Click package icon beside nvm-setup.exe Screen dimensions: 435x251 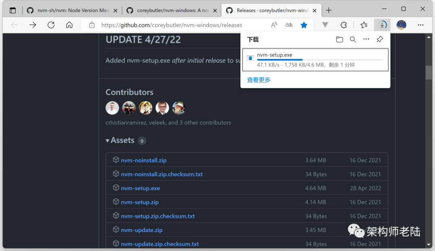[x=116, y=187]
